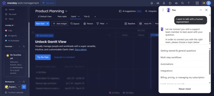The image size is (214, 96).
Task: Open Gantt tab options ellipsis
Action: tap(79, 17)
